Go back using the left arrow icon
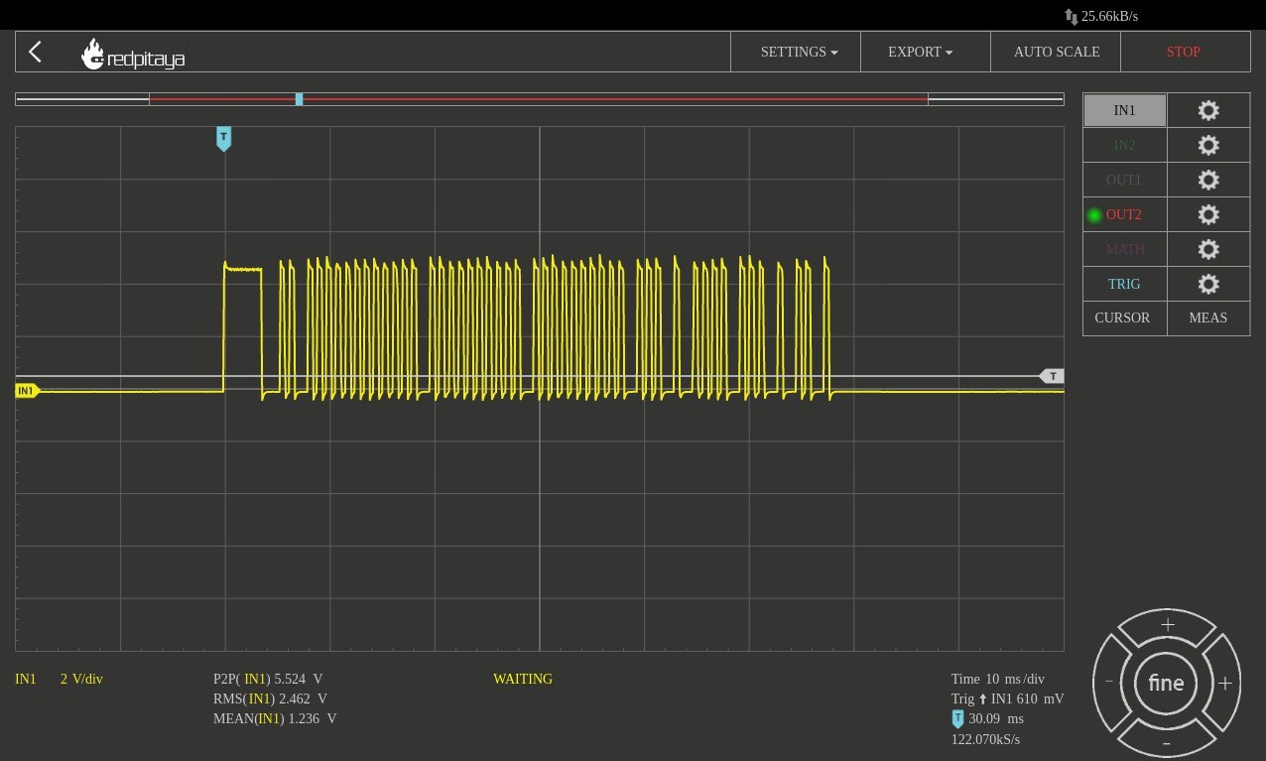Image resolution: width=1266 pixels, height=761 pixels. [x=36, y=52]
